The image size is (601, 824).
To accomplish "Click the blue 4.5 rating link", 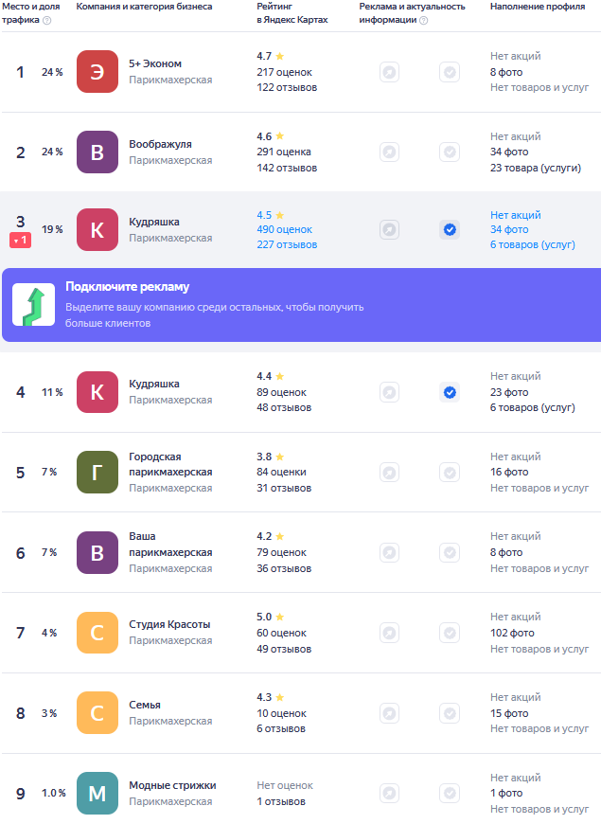I will pyautogui.click(x=264, y=215).
